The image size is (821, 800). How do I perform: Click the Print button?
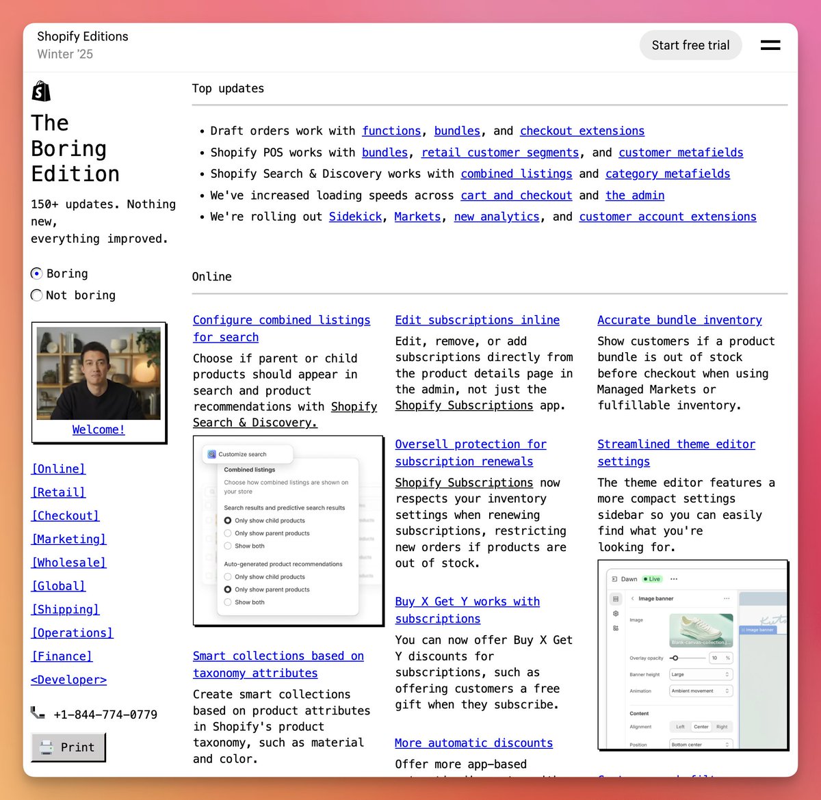point(68,747)
